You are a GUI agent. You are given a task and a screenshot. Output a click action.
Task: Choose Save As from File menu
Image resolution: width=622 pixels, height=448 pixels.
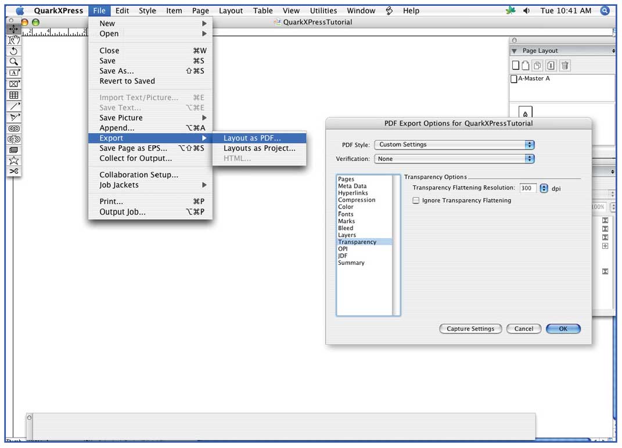pos(150,71)
